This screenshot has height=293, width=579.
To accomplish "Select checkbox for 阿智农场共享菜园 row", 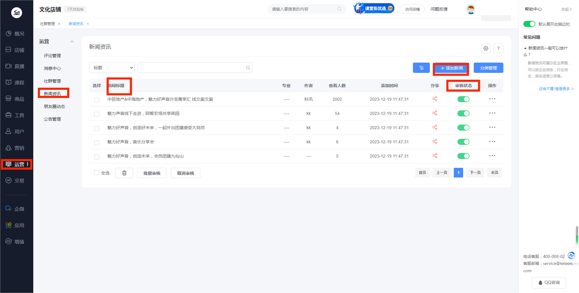I will (97, 114).
